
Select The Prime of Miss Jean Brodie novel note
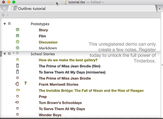pos(65,78)
